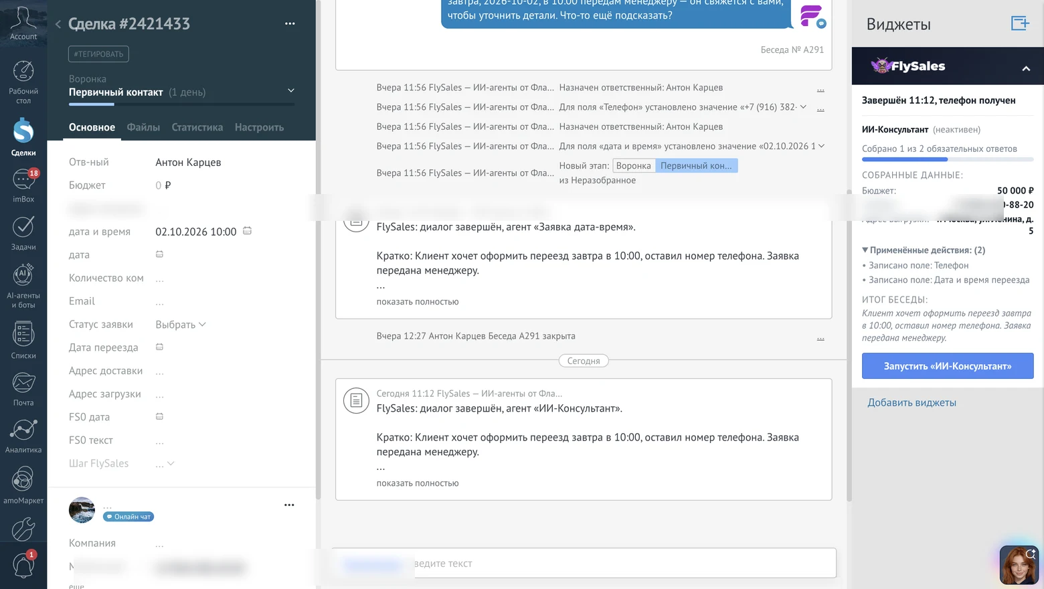Open the Статус заявки Выбрать dropdown

(181, 324)
